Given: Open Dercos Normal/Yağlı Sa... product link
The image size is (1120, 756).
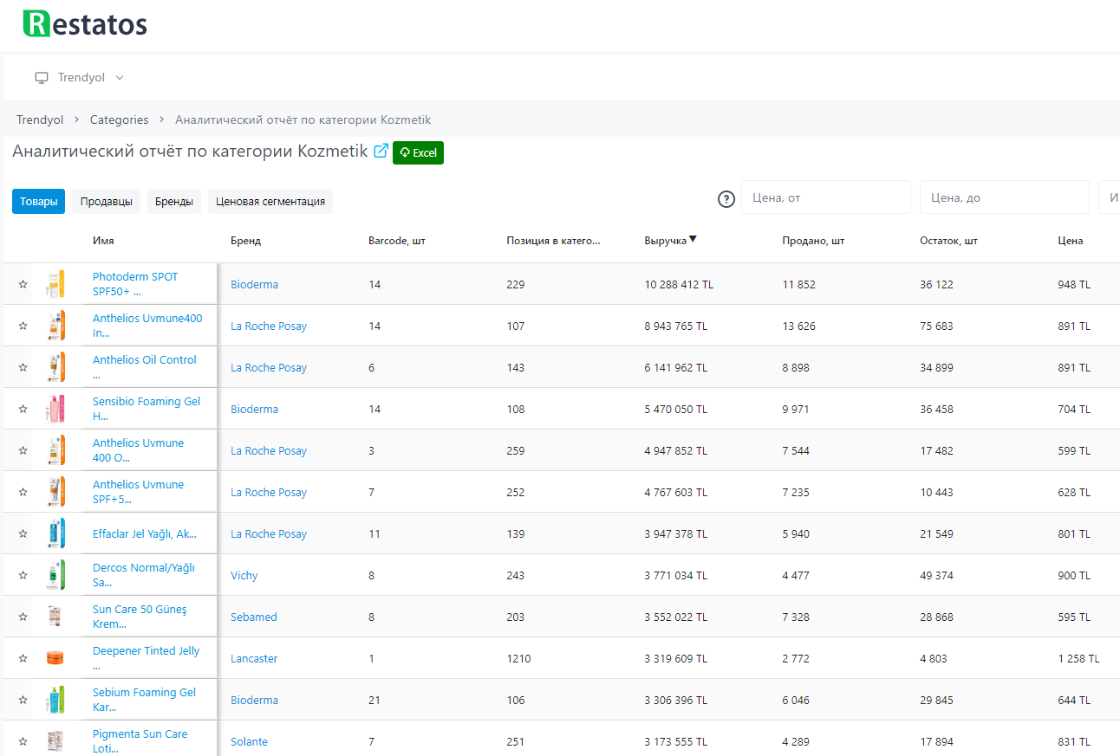Looking at the screenshot, I should click(x=144, y=575).
